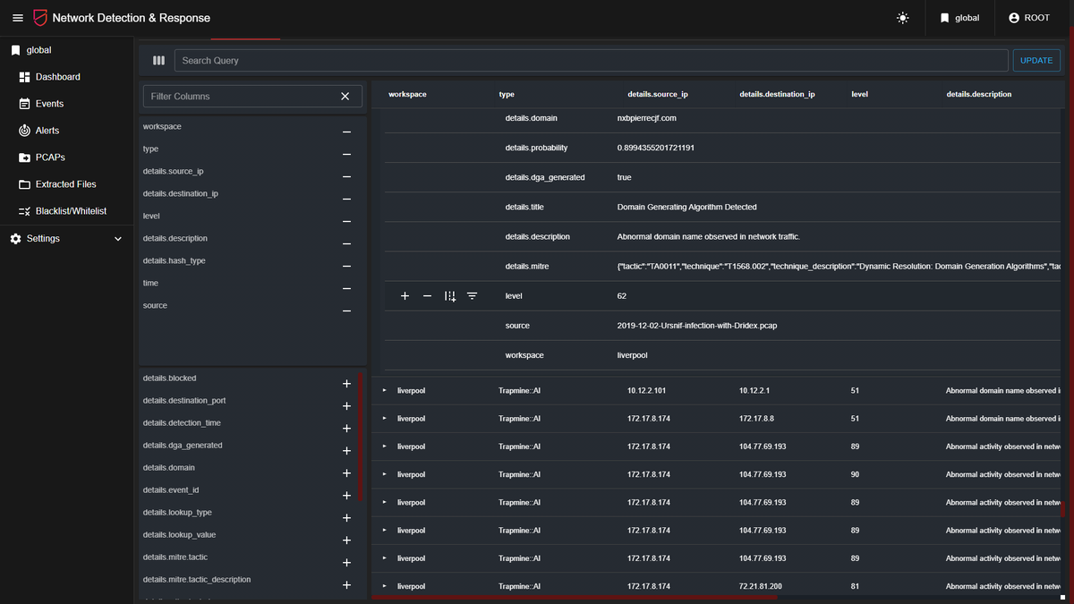Add details.event_id column with plus
Viewport: 1074px width, 604px height.
[346, 496]
